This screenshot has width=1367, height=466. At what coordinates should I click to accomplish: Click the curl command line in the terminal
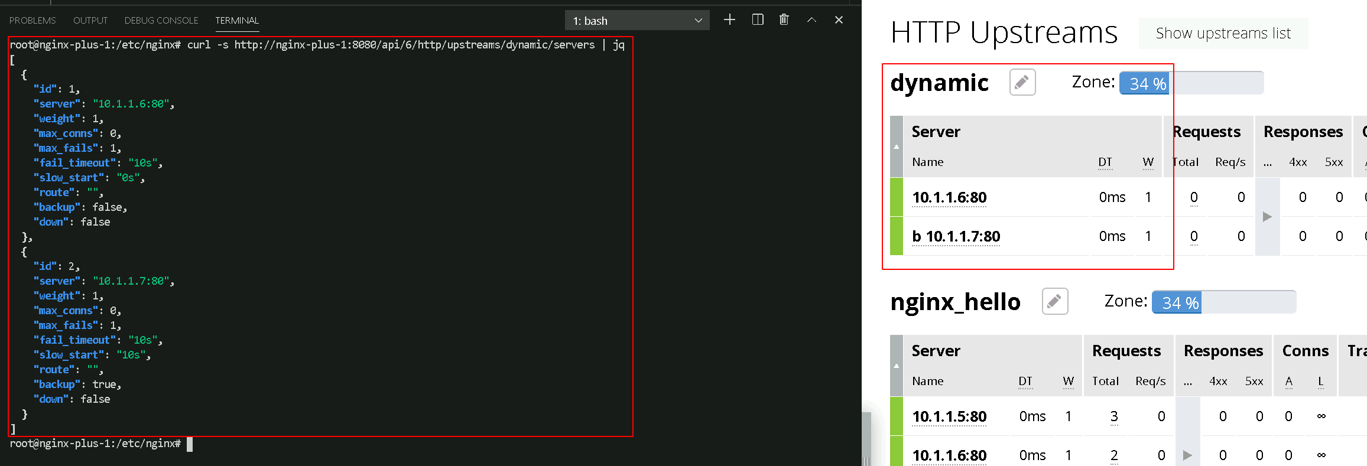tap(317, 45)
